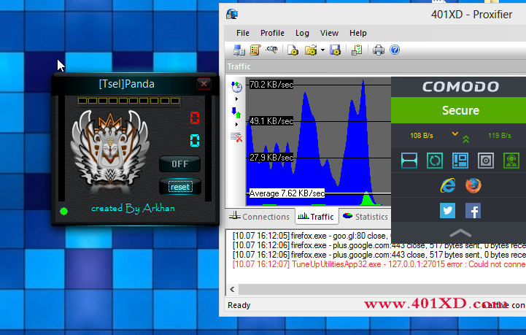Launch Firefox from Comodo widget
Image resolution: width=526 pixels, height=335 pixels.
pos(473,185)
